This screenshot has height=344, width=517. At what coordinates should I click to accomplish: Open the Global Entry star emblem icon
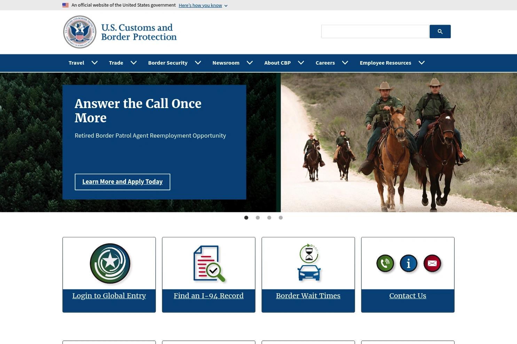[x=110, y=263]
